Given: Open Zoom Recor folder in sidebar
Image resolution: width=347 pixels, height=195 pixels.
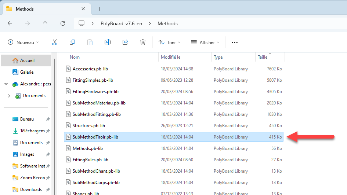Looking at the screenshot, I should (33, 177).
